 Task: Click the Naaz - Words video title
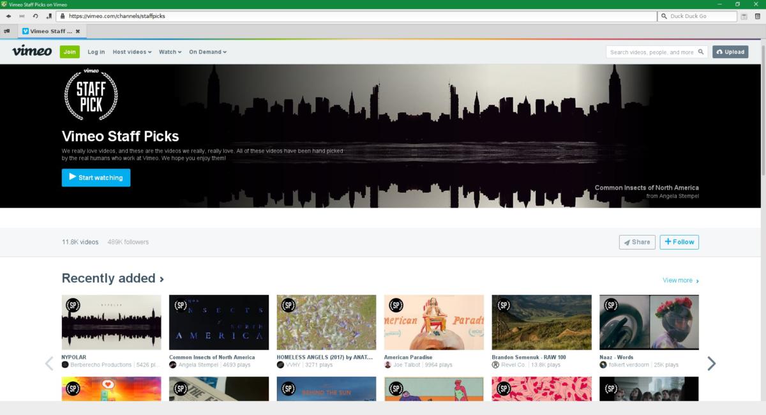[617, 357]
